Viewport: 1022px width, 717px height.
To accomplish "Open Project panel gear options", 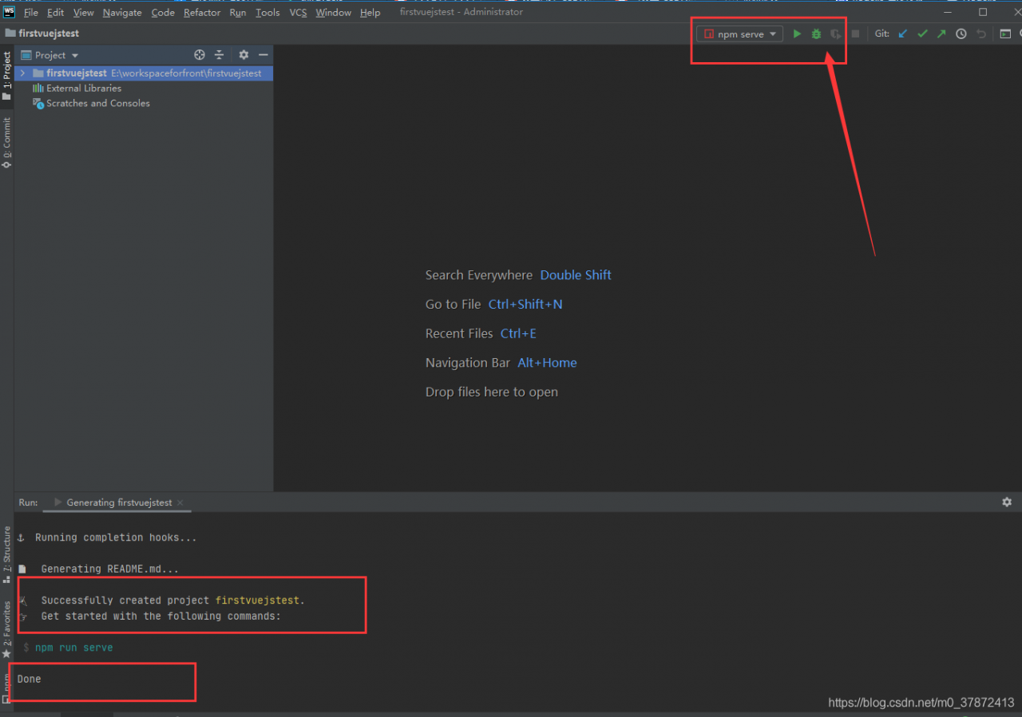I will (244, 55).
